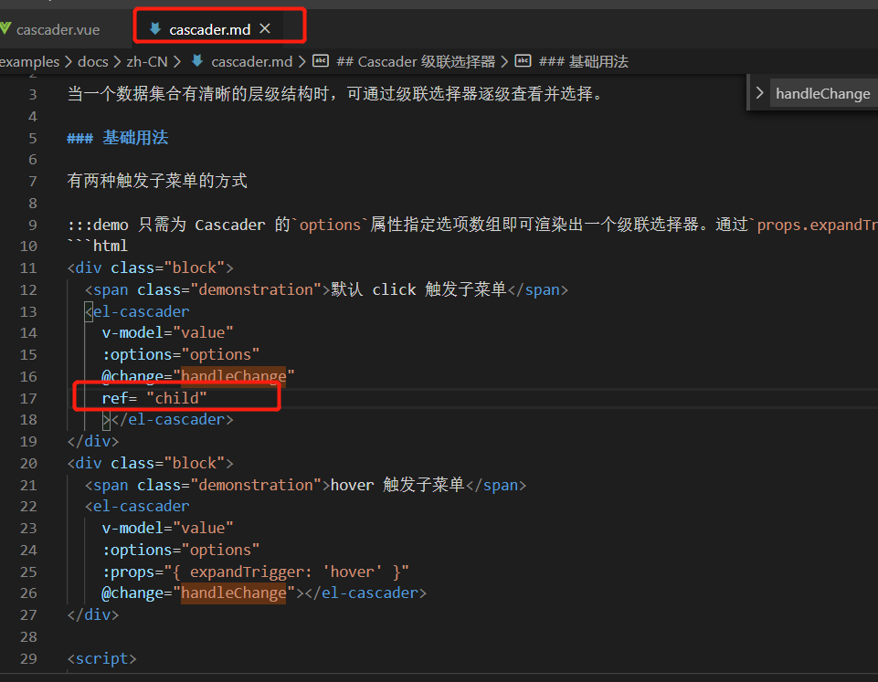Select the cascader.md tab
This screenshot has height=682, width=878.
(209, 29)
